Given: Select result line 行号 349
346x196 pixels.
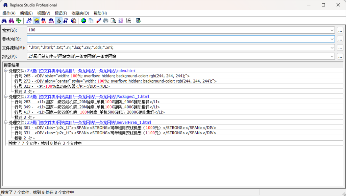Looking at the screenshot, I should click(x=87, y=107).
